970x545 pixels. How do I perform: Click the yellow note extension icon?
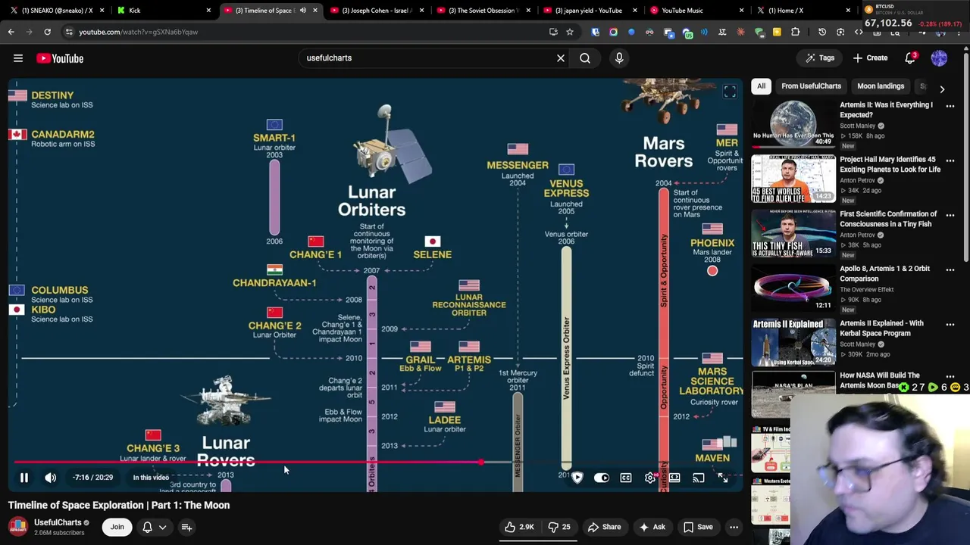[x=777, y=32]
